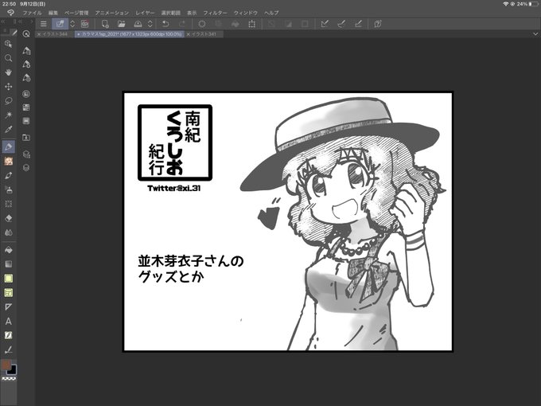Expand the canvas tab list chevron
This screenshot has height=406, width=541.
point(535,33)
